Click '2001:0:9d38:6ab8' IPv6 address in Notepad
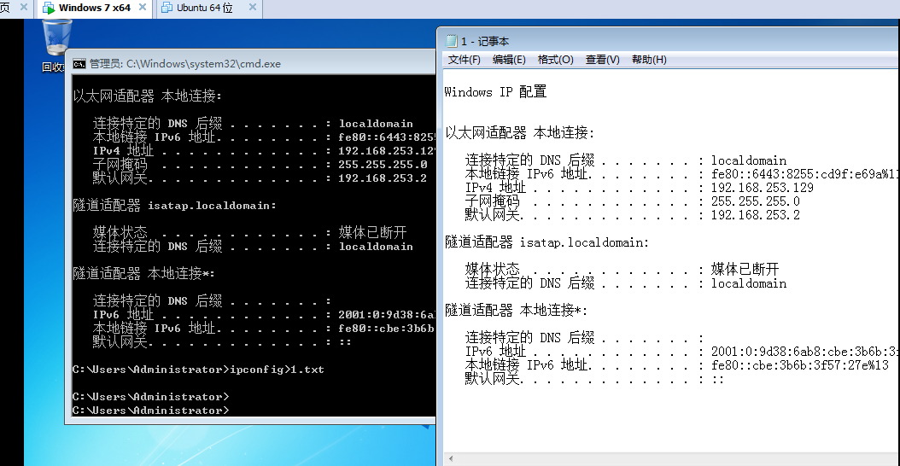This screenshot has height=466, width=900. click(x=804, y=352)
